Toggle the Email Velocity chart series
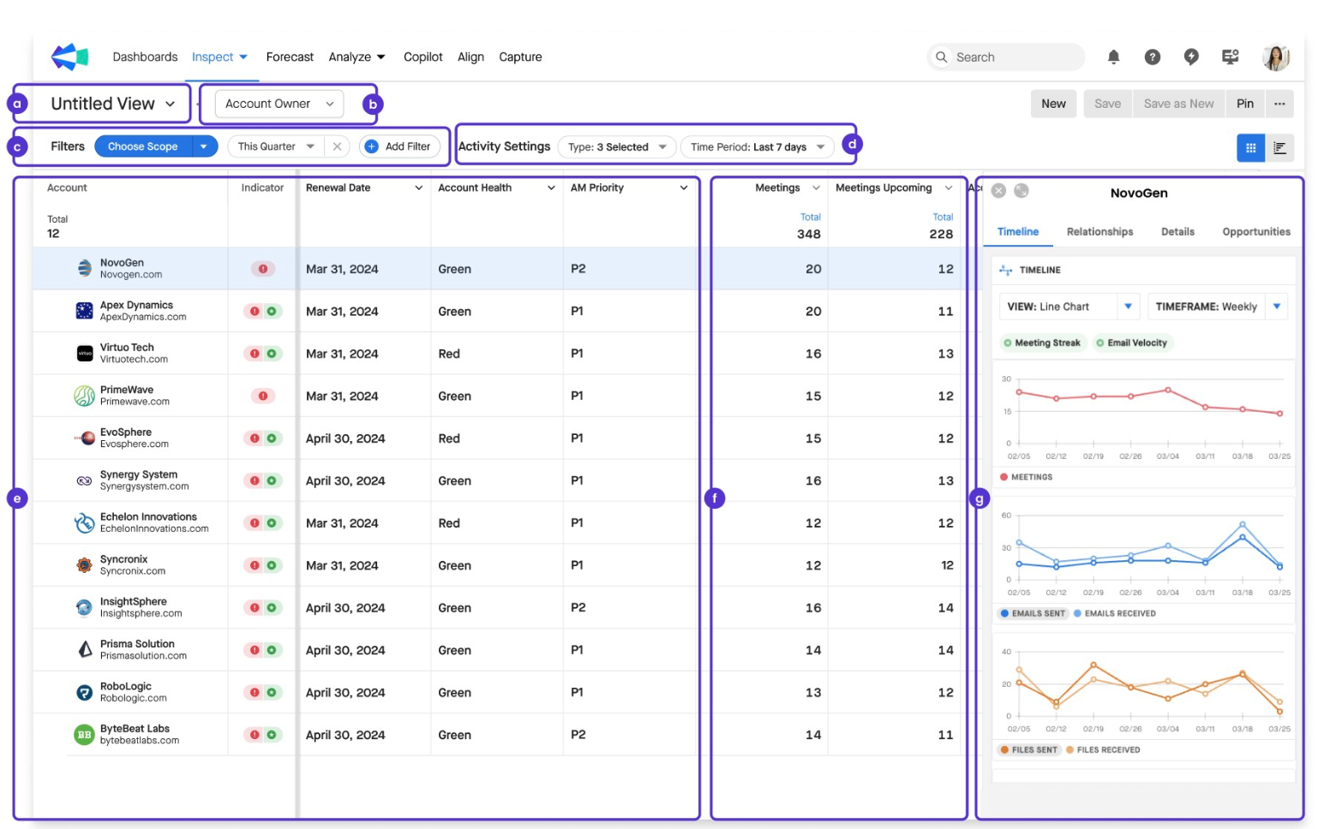Screen dimensions: 1324x829 (1132, 343)
